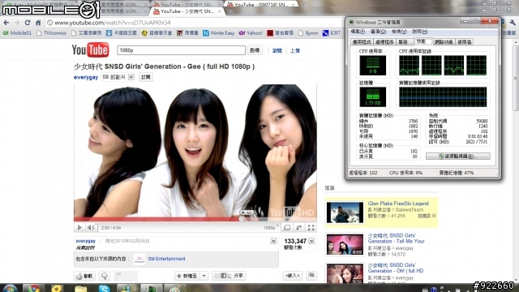Flag the video with the flag icon
This screenshot has width=519, height=292.
(311, 276)
